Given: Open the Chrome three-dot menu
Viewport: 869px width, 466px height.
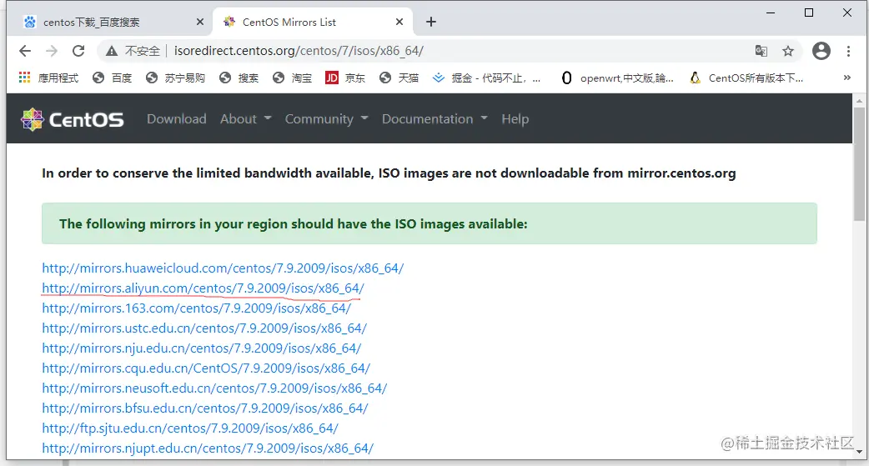Looking at the screenshot, I should tap(848, 51).
